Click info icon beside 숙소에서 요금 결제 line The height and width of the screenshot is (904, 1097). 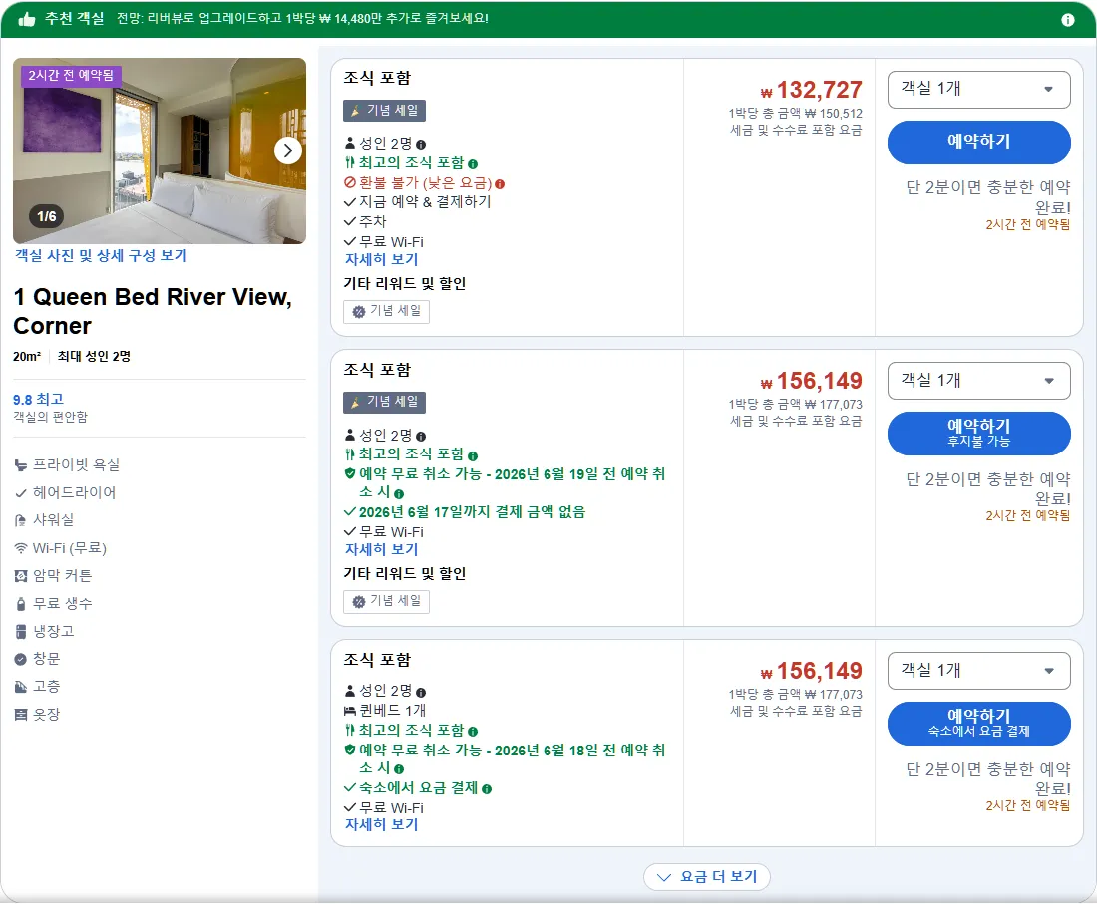pos(487,788)
